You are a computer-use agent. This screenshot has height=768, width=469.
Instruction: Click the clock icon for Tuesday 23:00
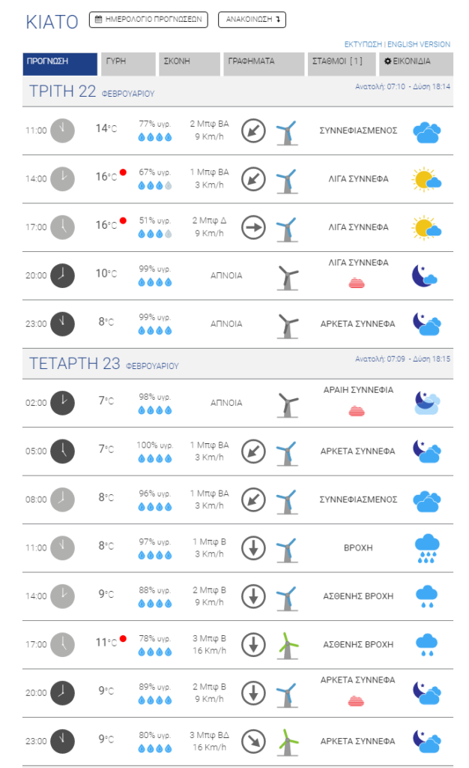click(63, 324)
